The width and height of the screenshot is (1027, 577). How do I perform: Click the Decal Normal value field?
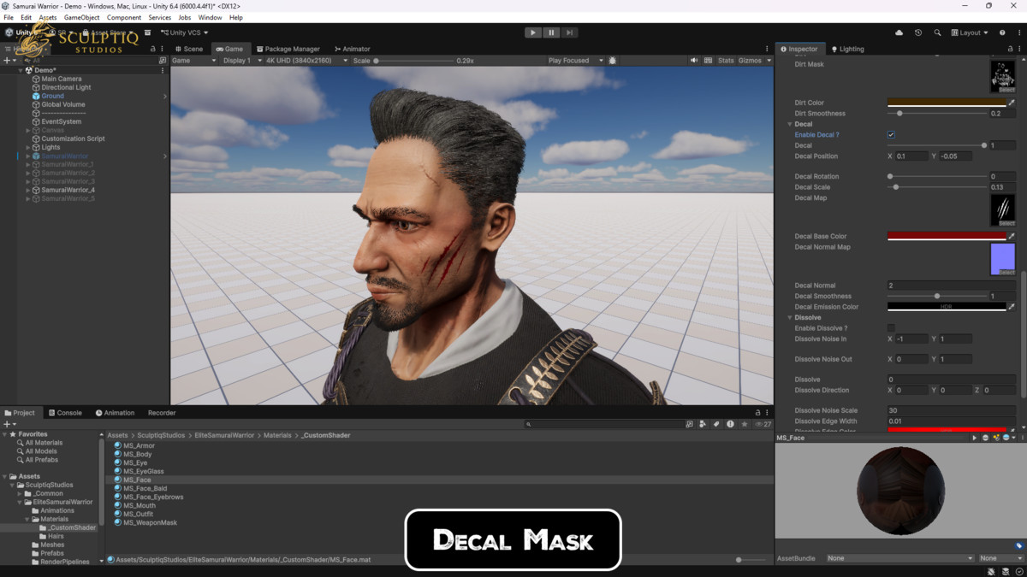952,286
